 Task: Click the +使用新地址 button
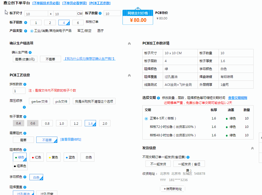pos(173,189)
